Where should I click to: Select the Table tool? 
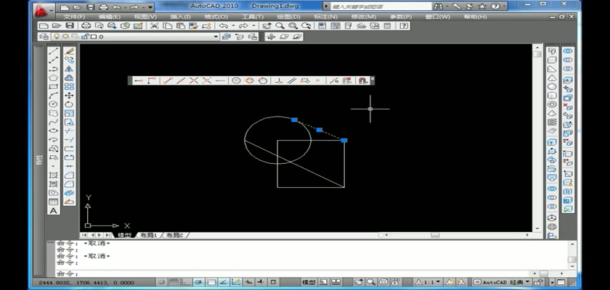point(53,202)
